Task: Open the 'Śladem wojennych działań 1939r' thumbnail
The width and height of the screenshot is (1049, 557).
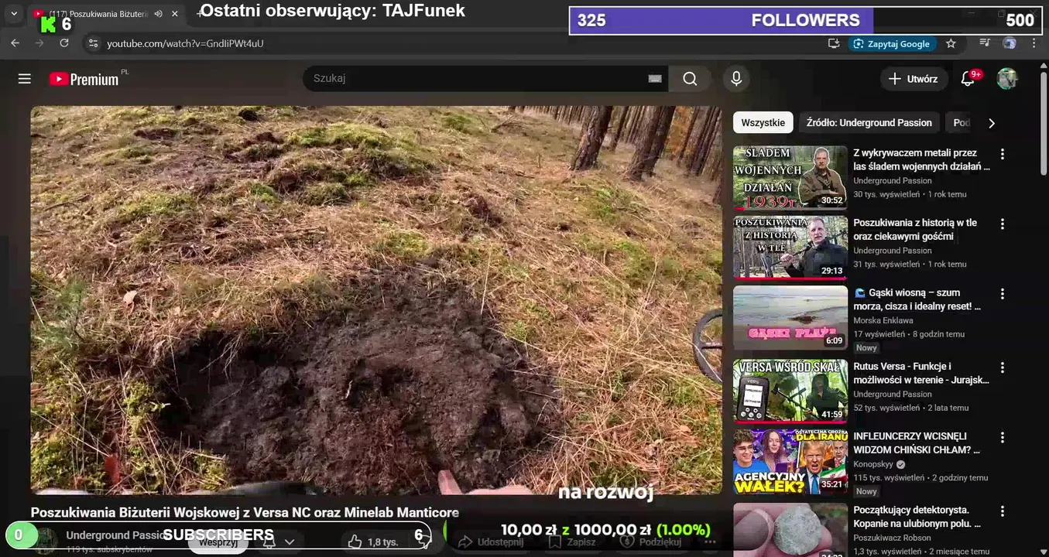Action: coord(790,177)
